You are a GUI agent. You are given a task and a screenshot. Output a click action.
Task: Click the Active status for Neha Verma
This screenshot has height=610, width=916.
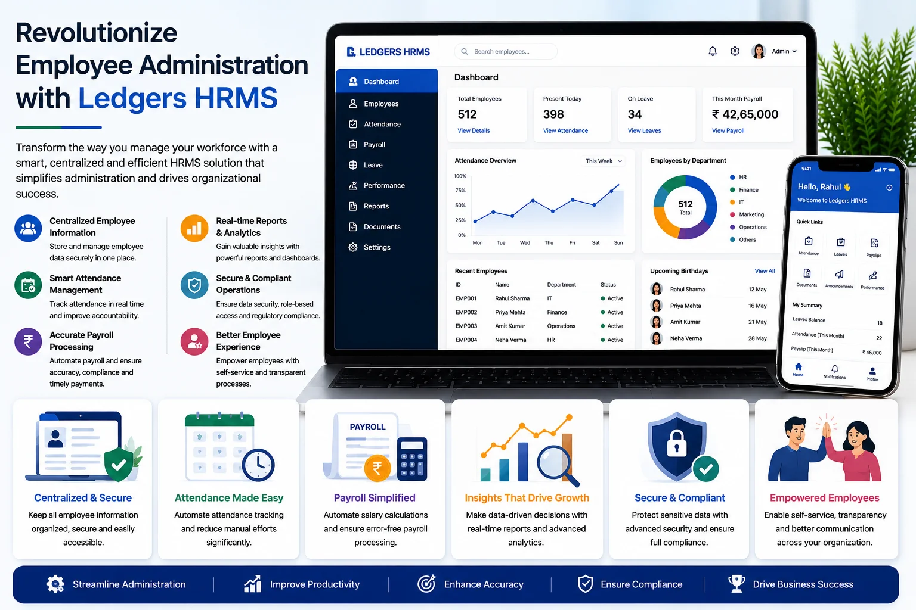pyautogui.click(x=612, y=340)
